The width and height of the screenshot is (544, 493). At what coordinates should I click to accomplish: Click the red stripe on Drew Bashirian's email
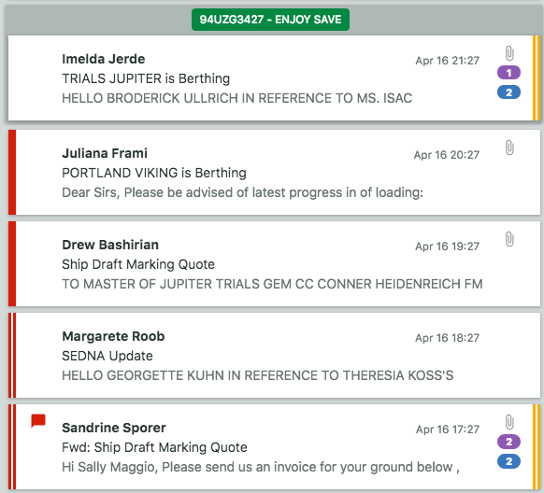12,263
